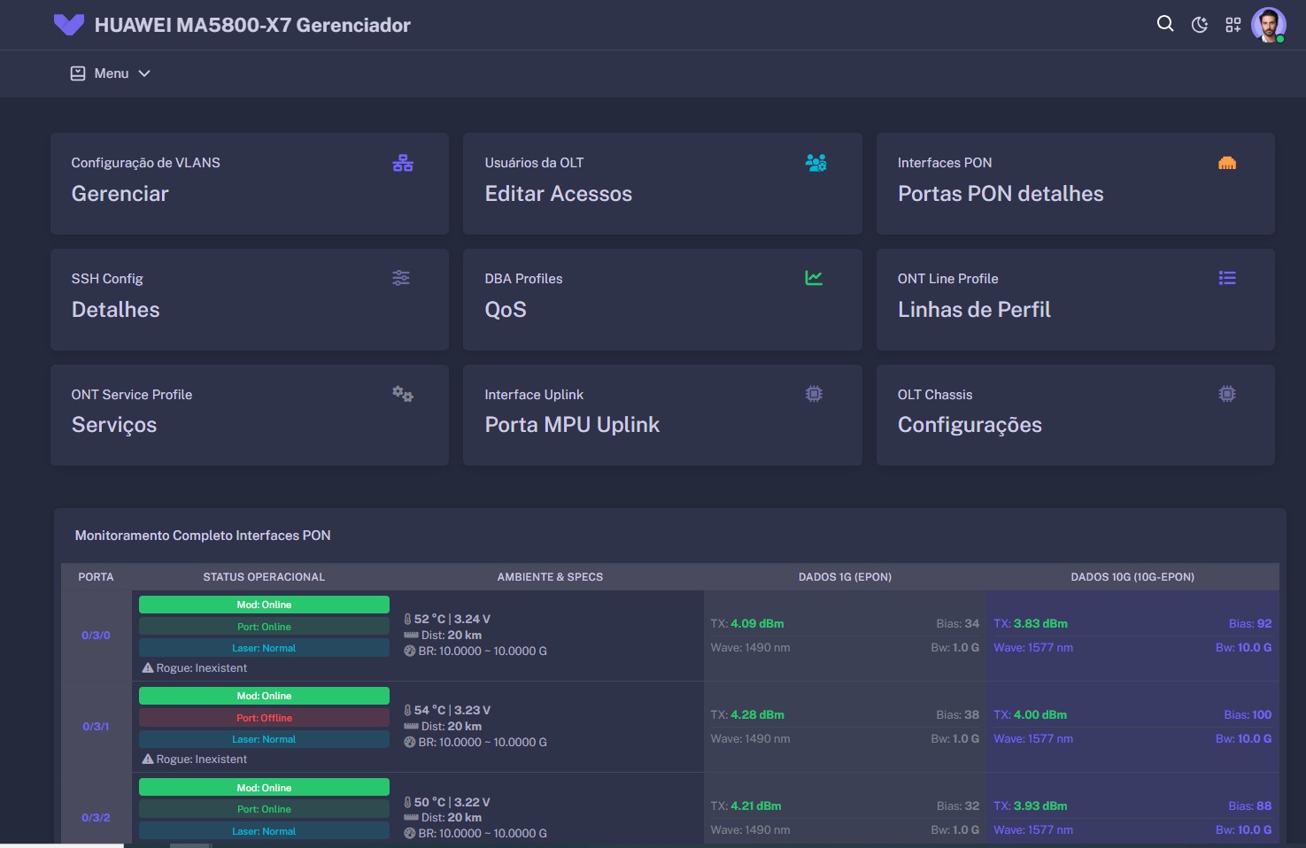Screen dimensions: 1306x848
Task: Click the search magnifier icon in header
Action: click(x=1165, y=24)
